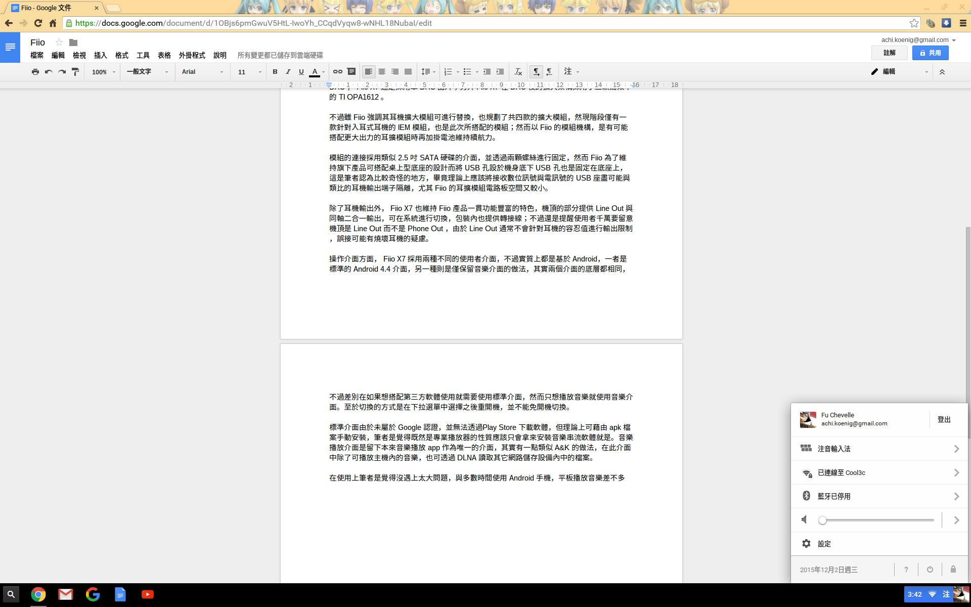Select the paint format tool

pos(75,72)
